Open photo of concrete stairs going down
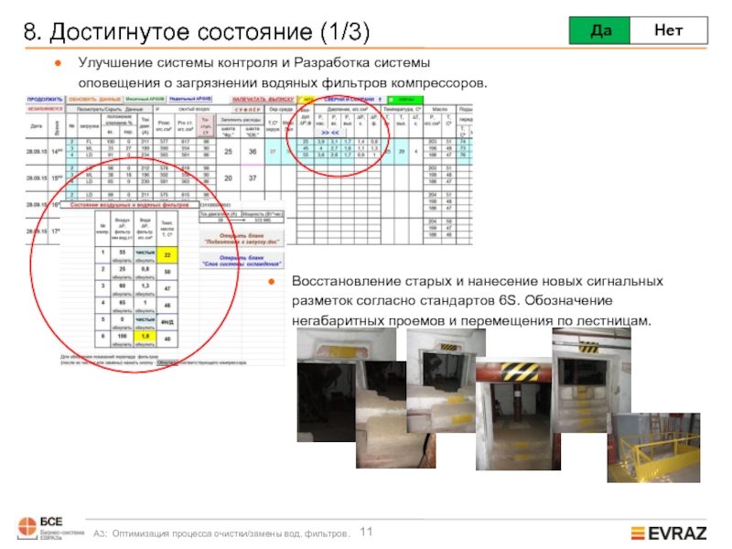 click(395, 415)
